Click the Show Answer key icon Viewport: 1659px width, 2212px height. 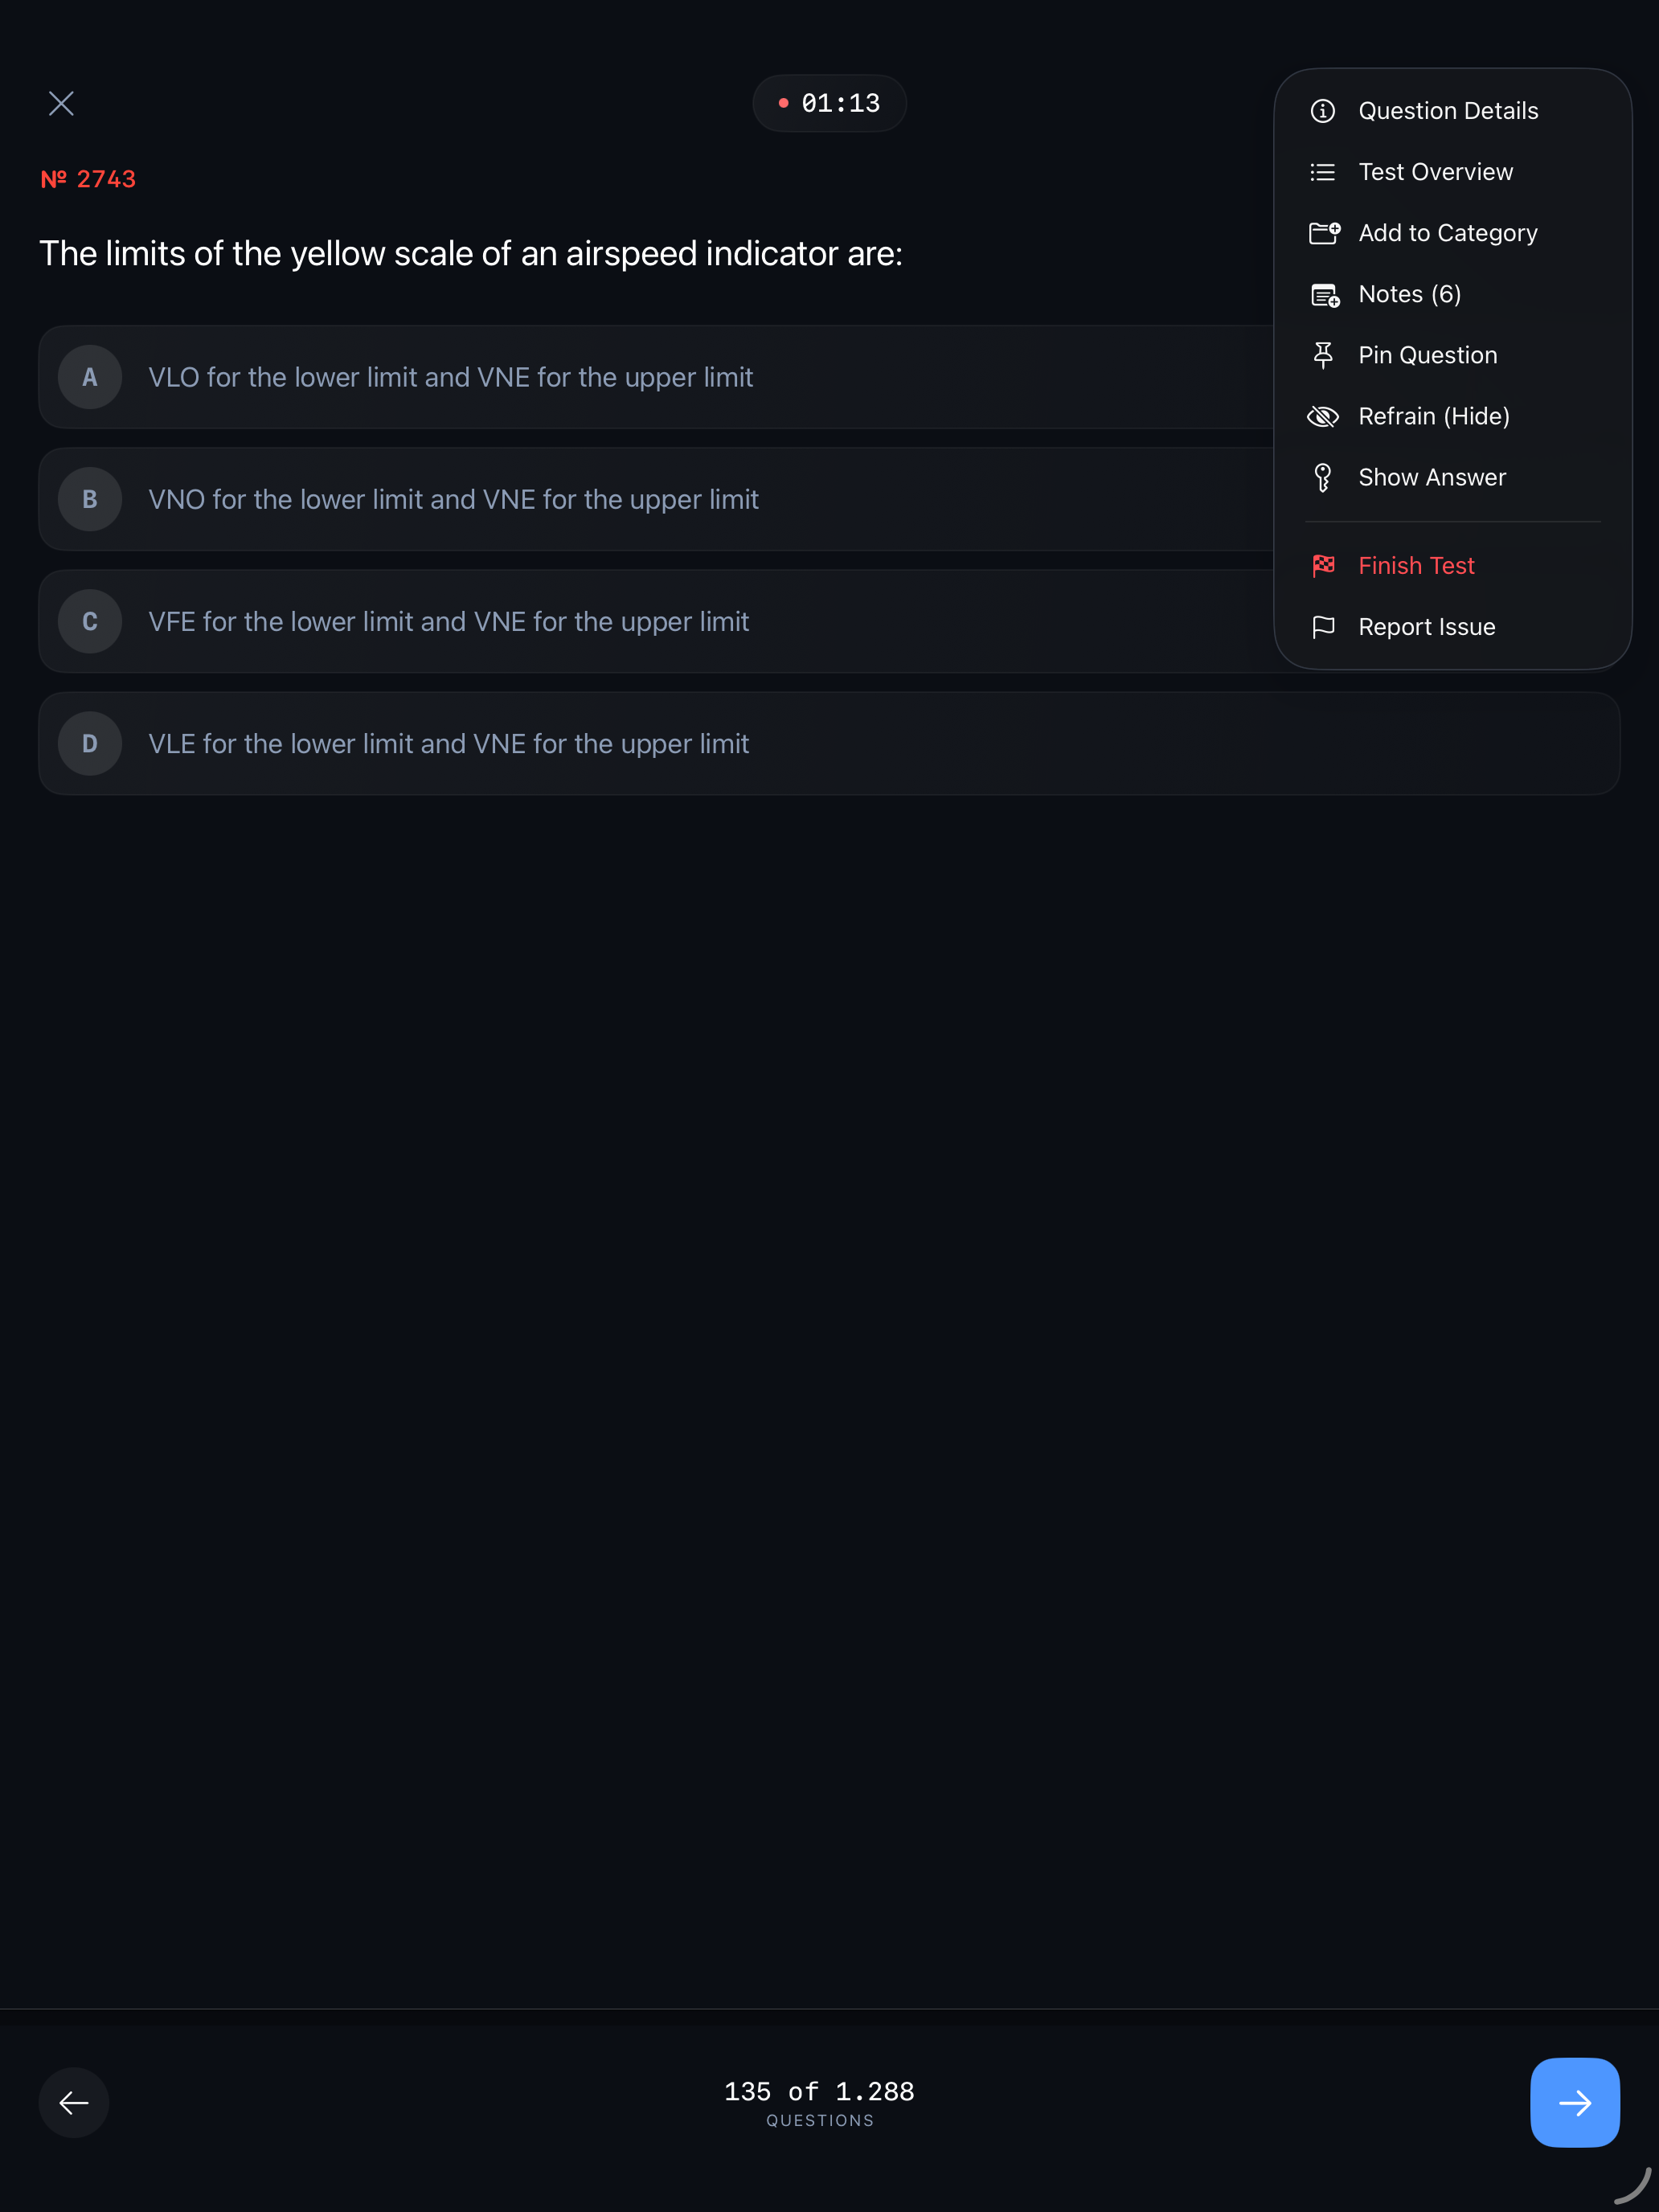click(x=1323, y=477)
